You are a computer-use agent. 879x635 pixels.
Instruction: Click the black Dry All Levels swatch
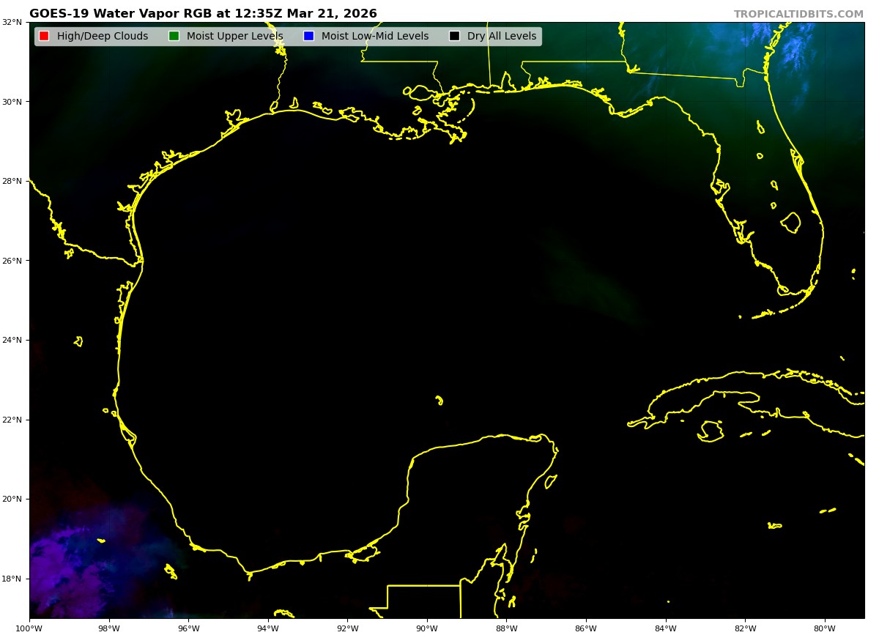point(454,36)
